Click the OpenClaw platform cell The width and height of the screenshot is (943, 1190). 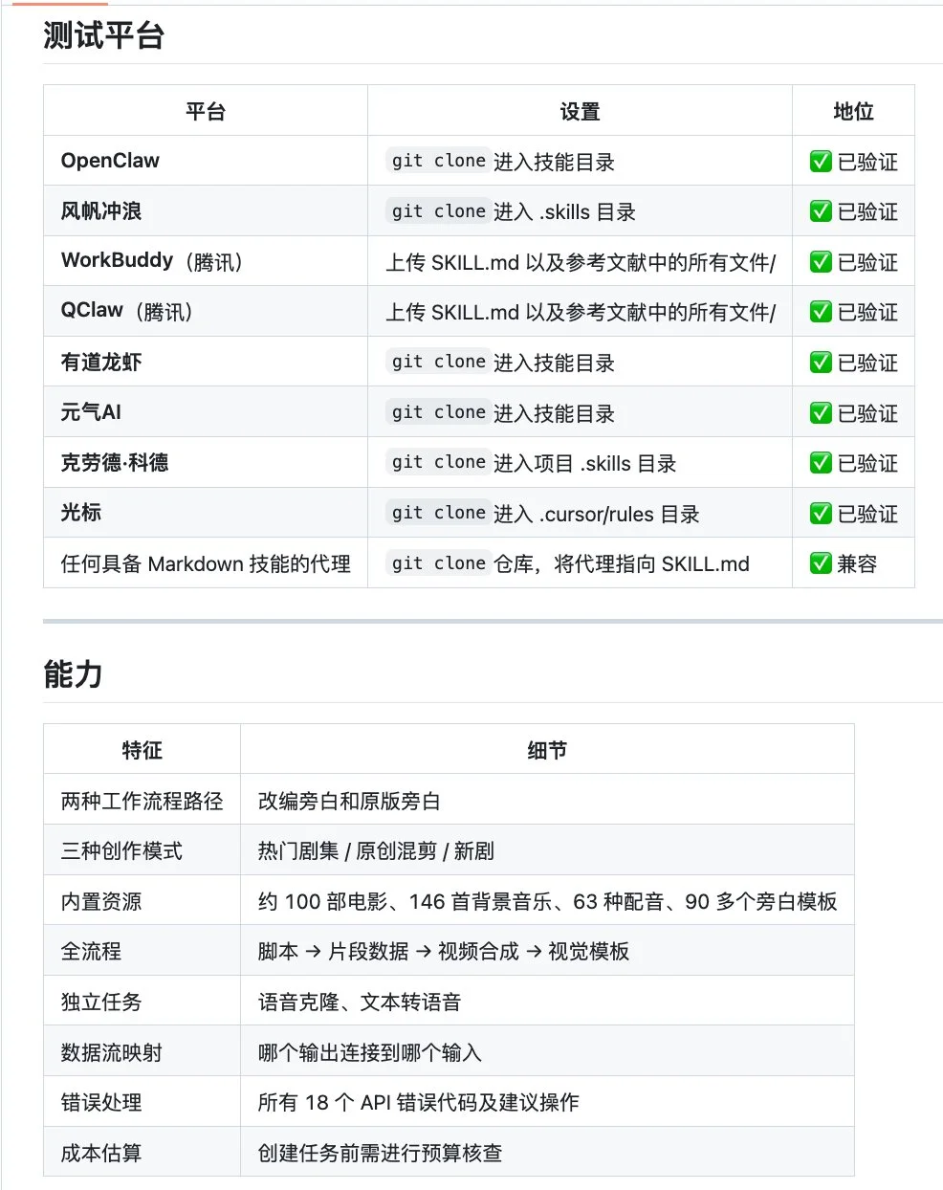click(x=206, y=161)
